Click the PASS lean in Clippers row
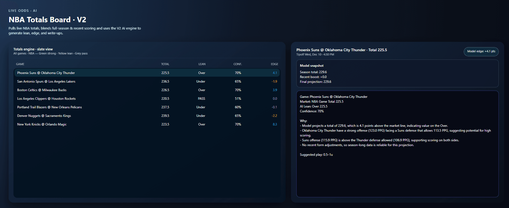509x208 pixels. [x=202, y=99]
